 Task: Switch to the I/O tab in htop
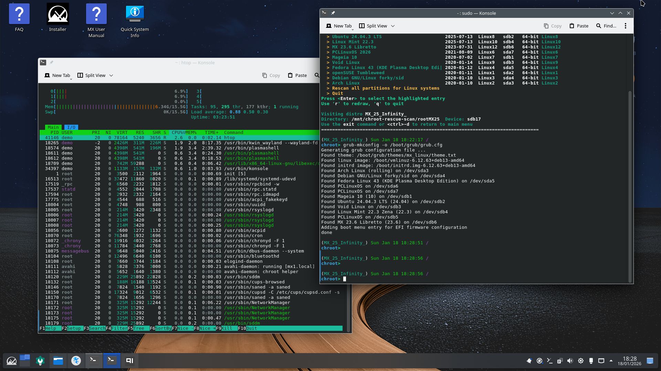click(71, 127)
